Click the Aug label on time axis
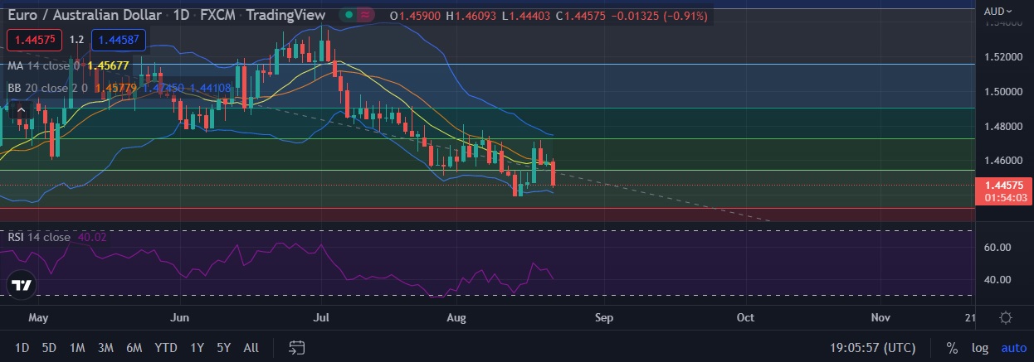Viewport: 1034px width, 362px height. (x=457, y=317)
